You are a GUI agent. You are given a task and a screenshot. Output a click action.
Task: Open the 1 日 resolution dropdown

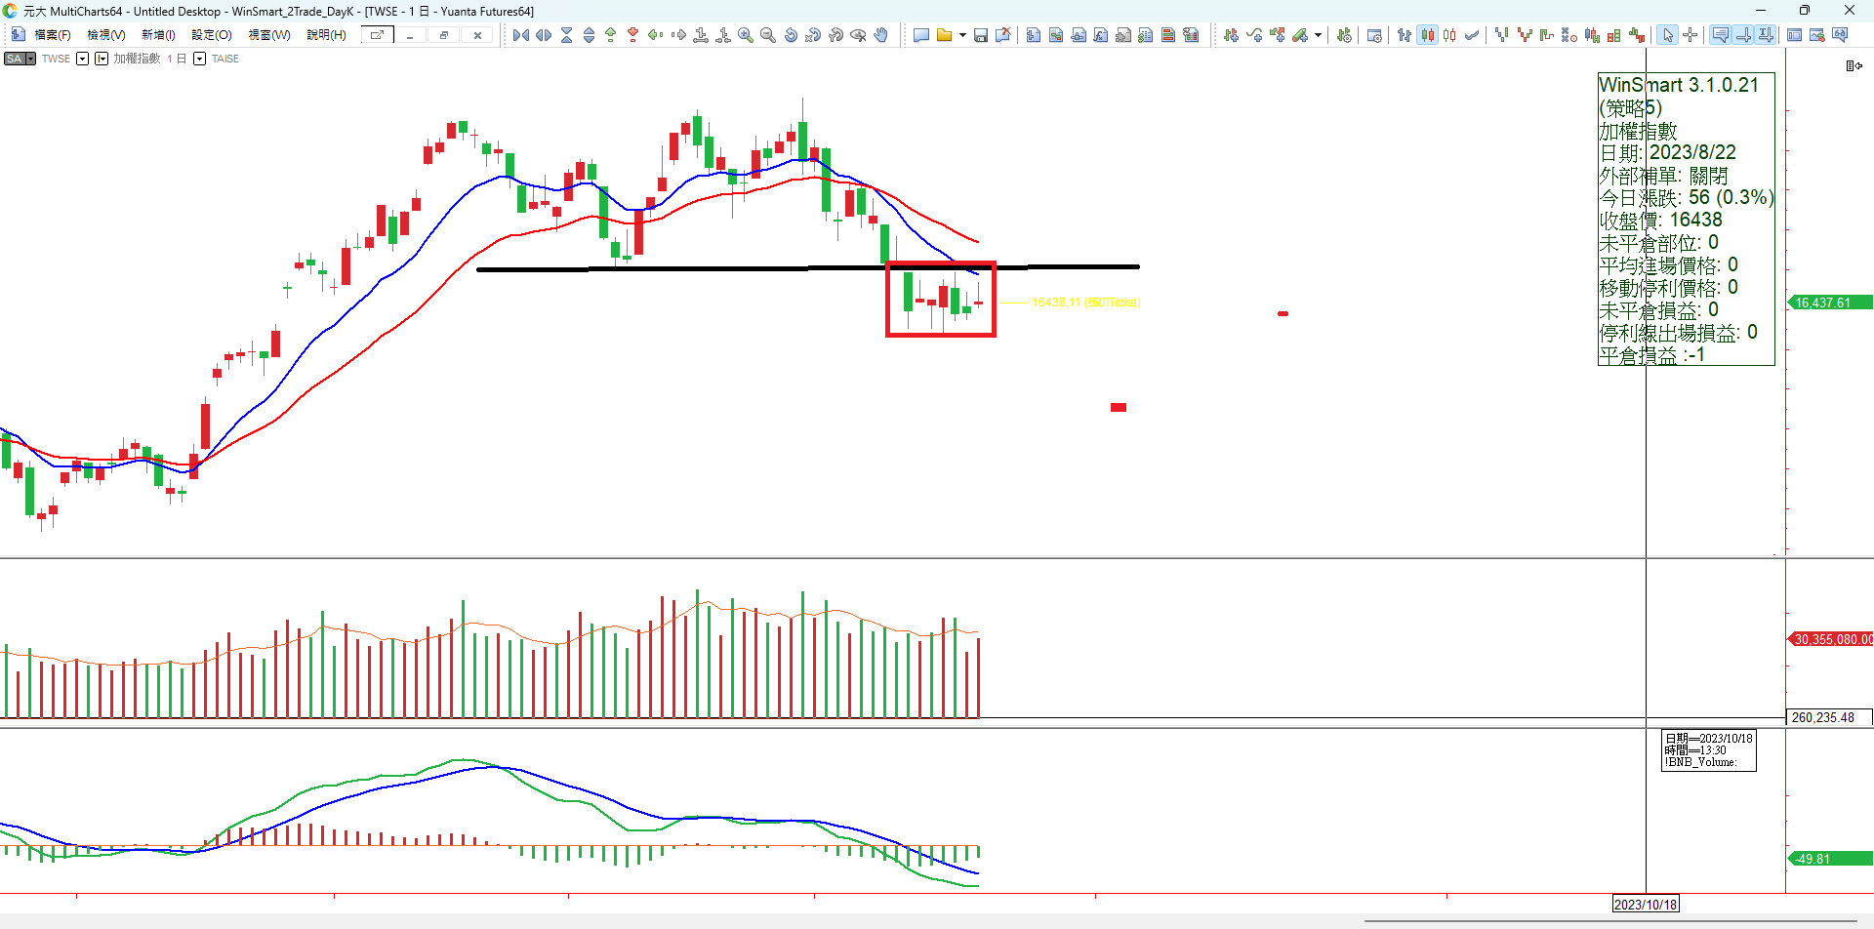pos(200,59)
